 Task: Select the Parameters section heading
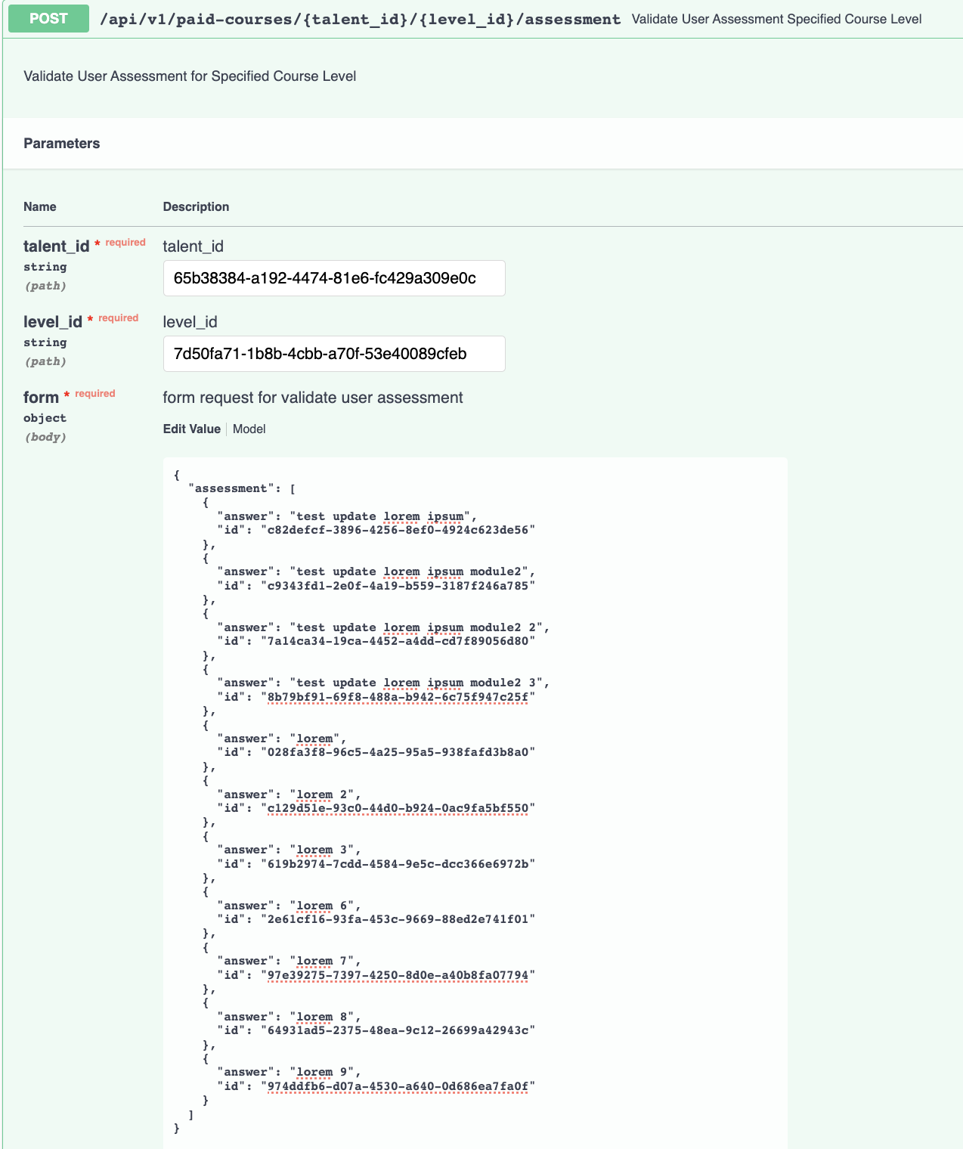pyautogui.click(x=62, y=144)
